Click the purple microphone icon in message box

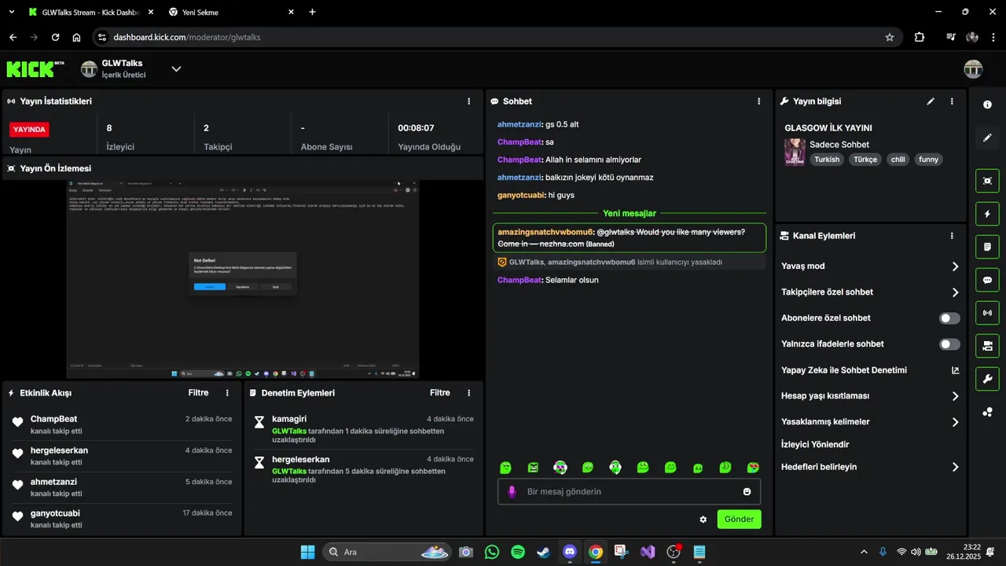pyautogui.click(x=512, y=491)
